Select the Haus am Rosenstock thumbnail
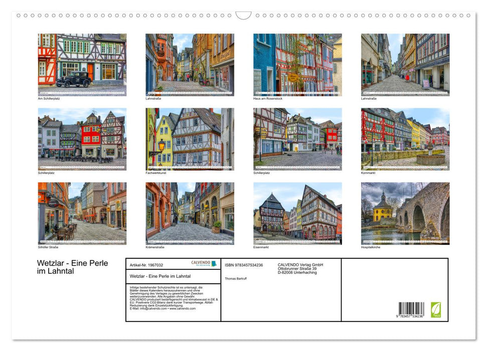 click(297, 65)
